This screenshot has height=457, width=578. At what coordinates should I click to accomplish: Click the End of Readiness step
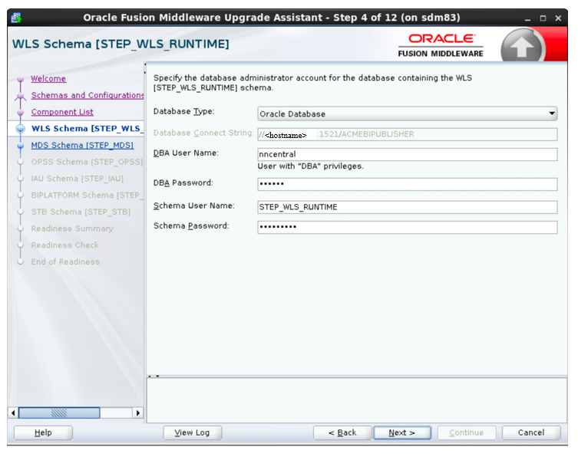(x=65, y=261)
